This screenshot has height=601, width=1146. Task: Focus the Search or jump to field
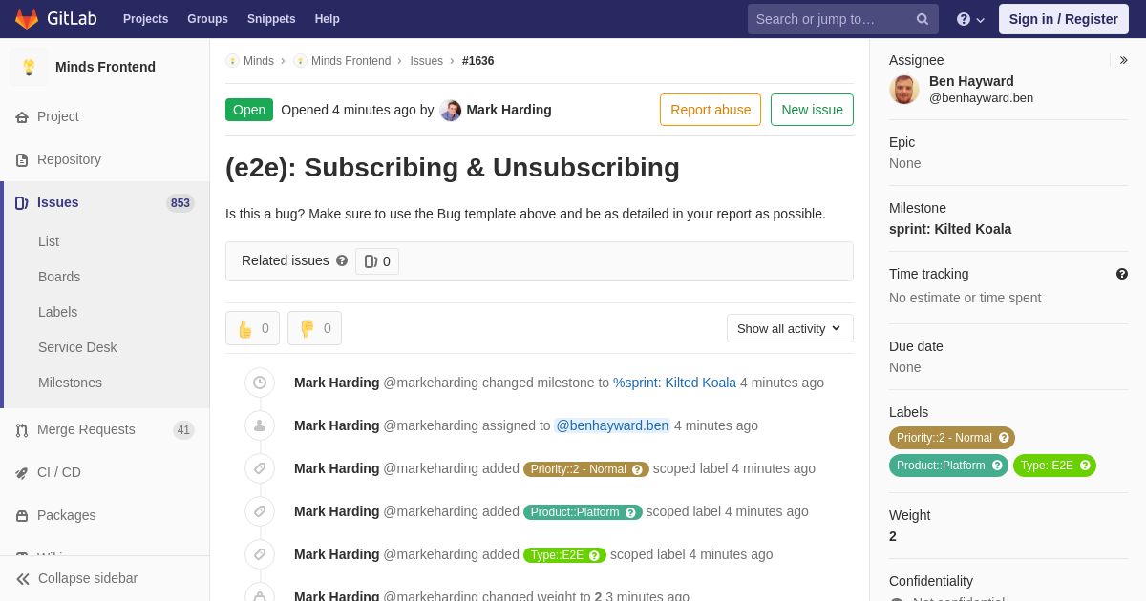coord(831,19)
